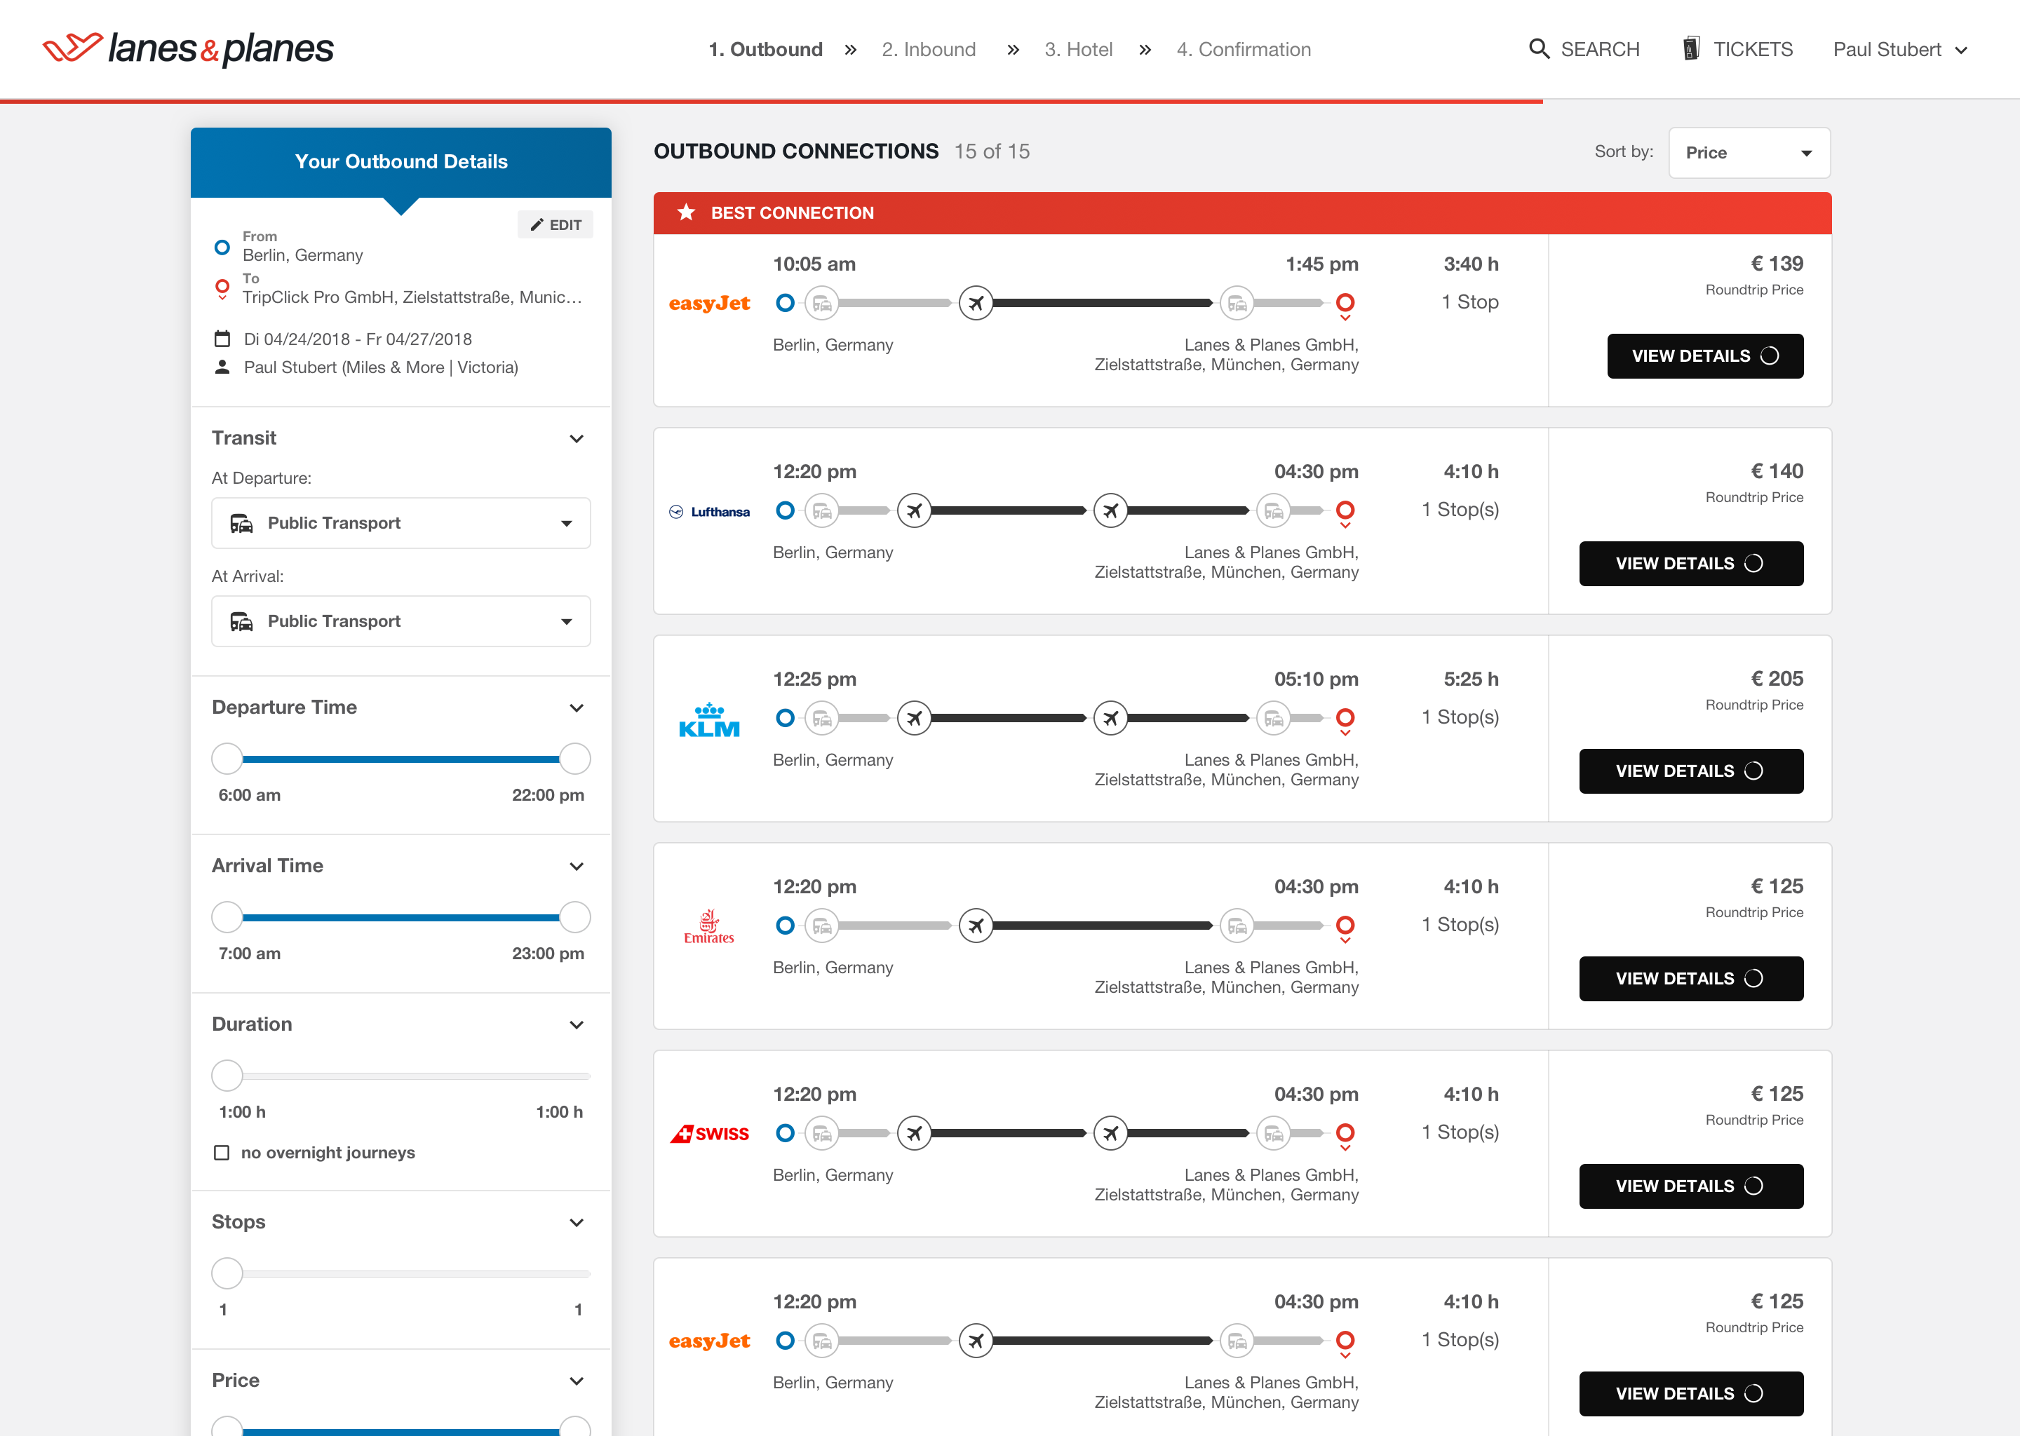Screen dimensions: 2020x1436
Task: Open the At Departure transport dropdown
Action: [400, 522]
